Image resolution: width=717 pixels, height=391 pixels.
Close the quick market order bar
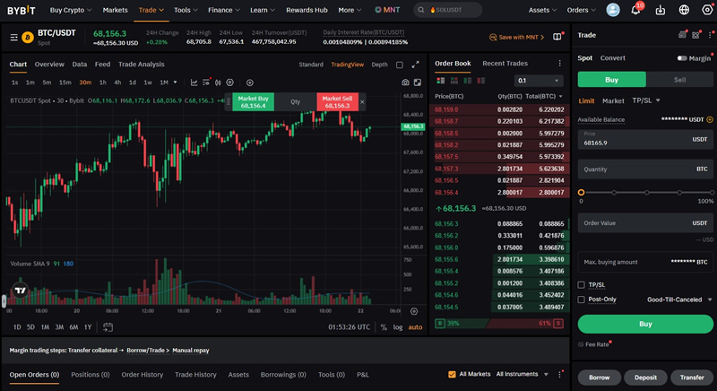(x=362, y=101)
